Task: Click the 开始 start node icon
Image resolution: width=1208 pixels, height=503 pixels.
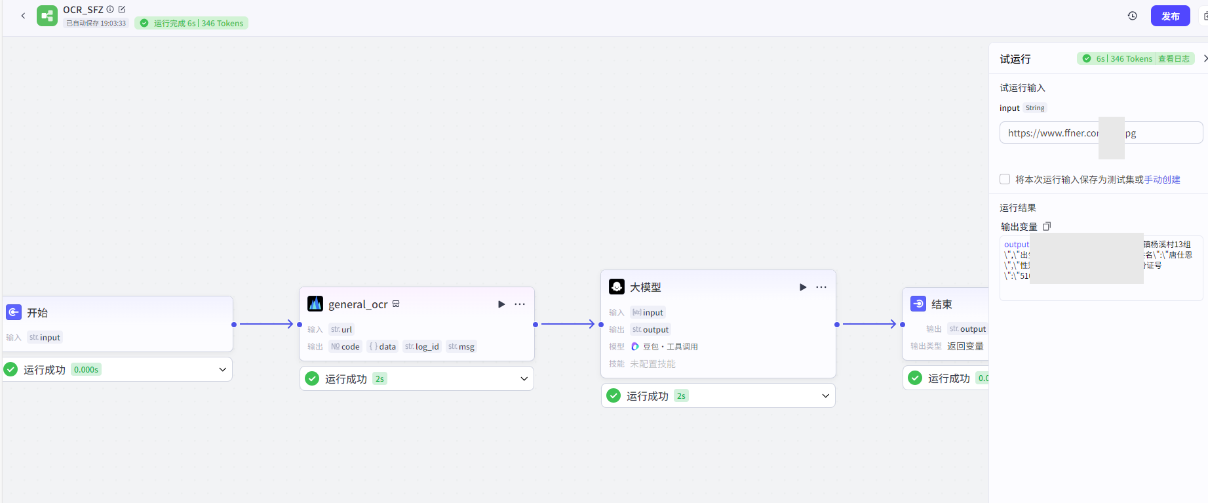Action: coord(14,313)
